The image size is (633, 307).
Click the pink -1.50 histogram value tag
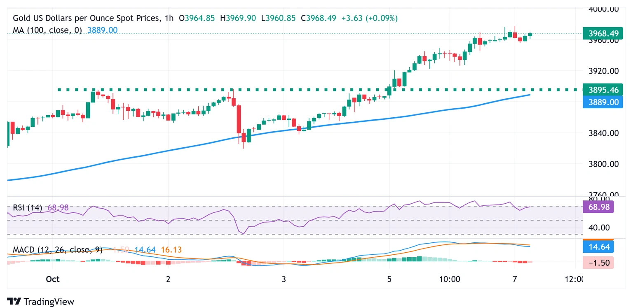tap(598, 263)
